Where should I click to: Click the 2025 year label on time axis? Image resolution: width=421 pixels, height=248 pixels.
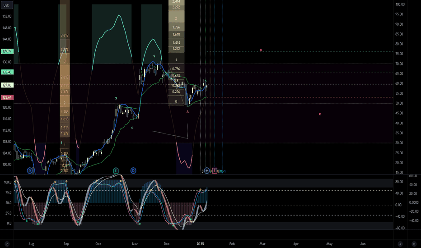tap(200, 244)
